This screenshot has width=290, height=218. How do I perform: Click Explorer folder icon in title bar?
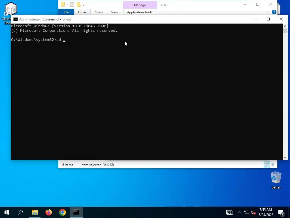[63, 4]
